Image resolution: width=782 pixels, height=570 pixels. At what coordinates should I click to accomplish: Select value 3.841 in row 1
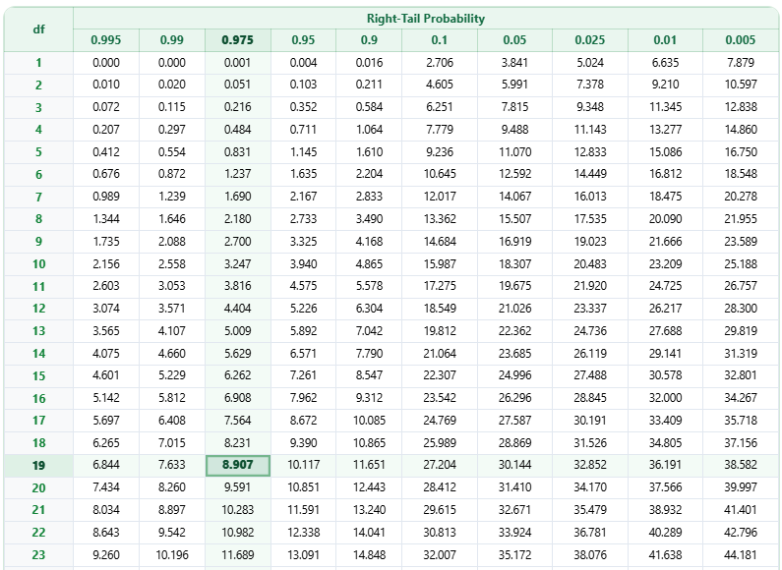[514, 63]
